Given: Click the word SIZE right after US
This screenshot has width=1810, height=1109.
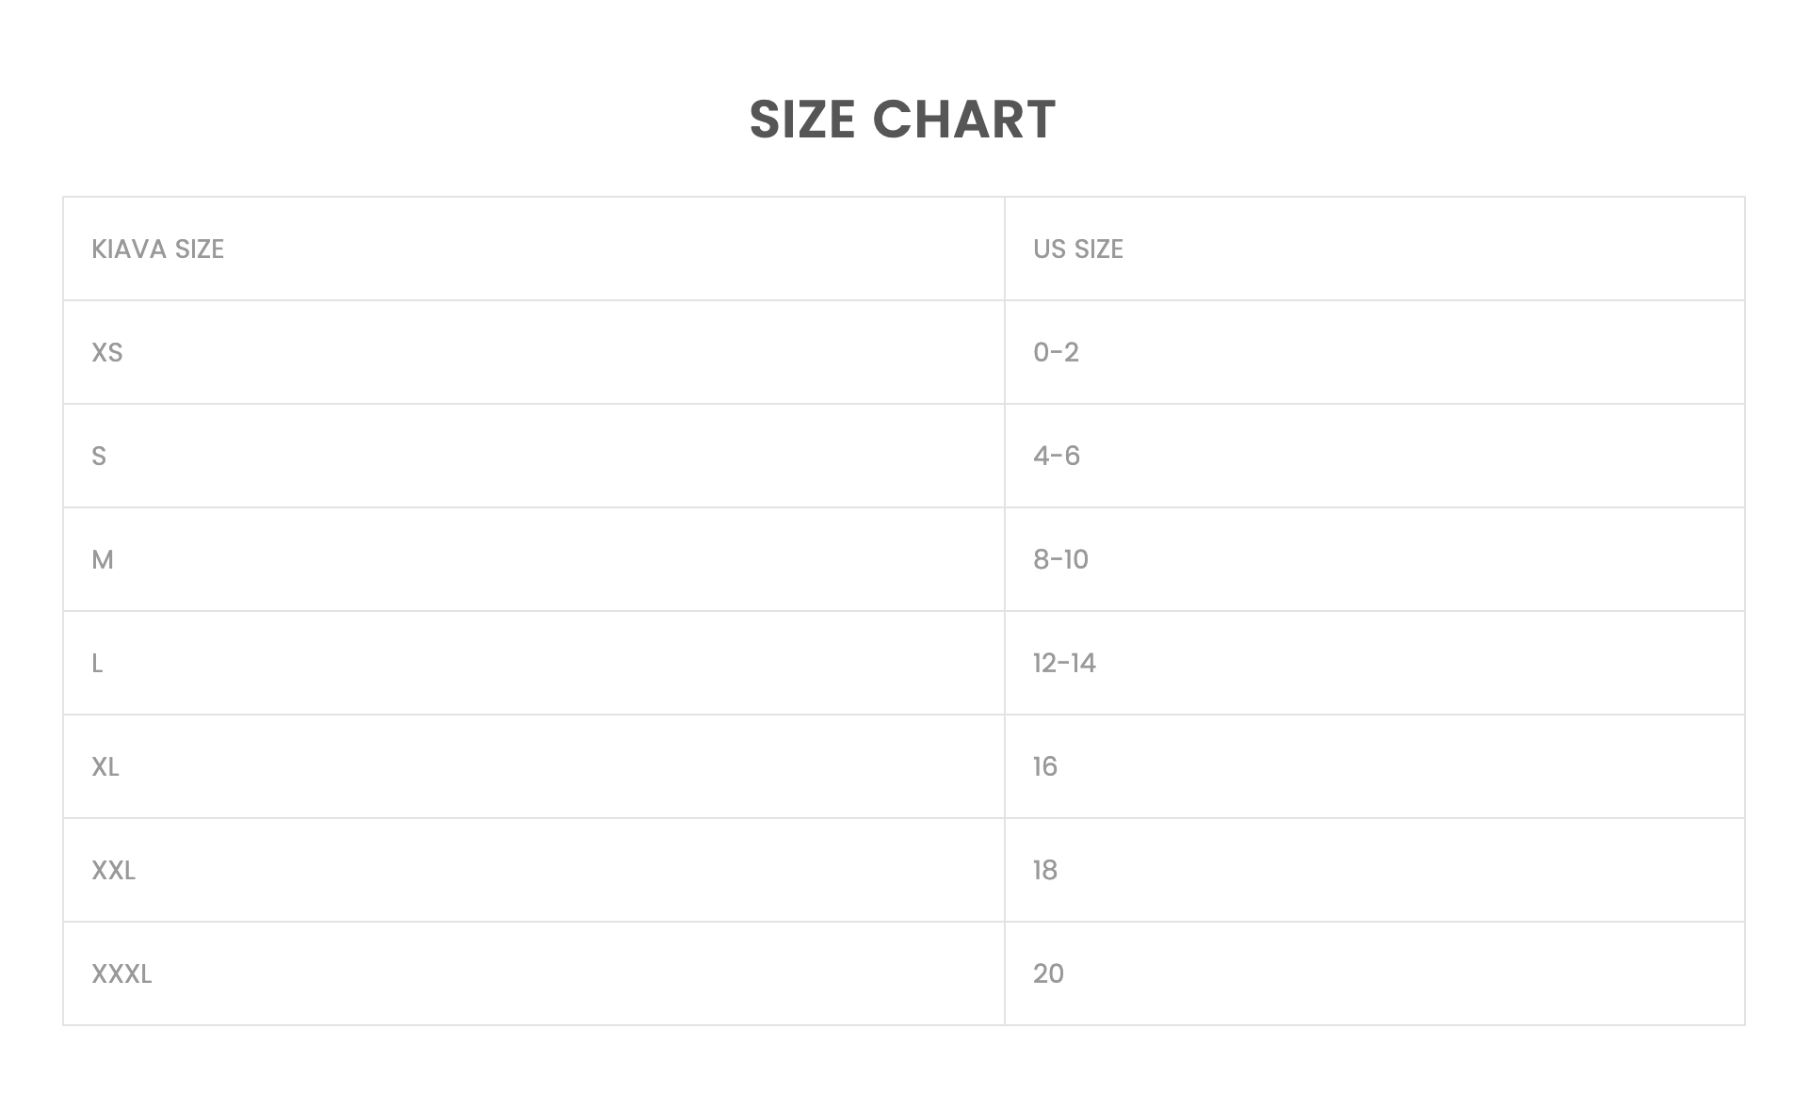Looking at the screenshot, I should click(1099, 249).
